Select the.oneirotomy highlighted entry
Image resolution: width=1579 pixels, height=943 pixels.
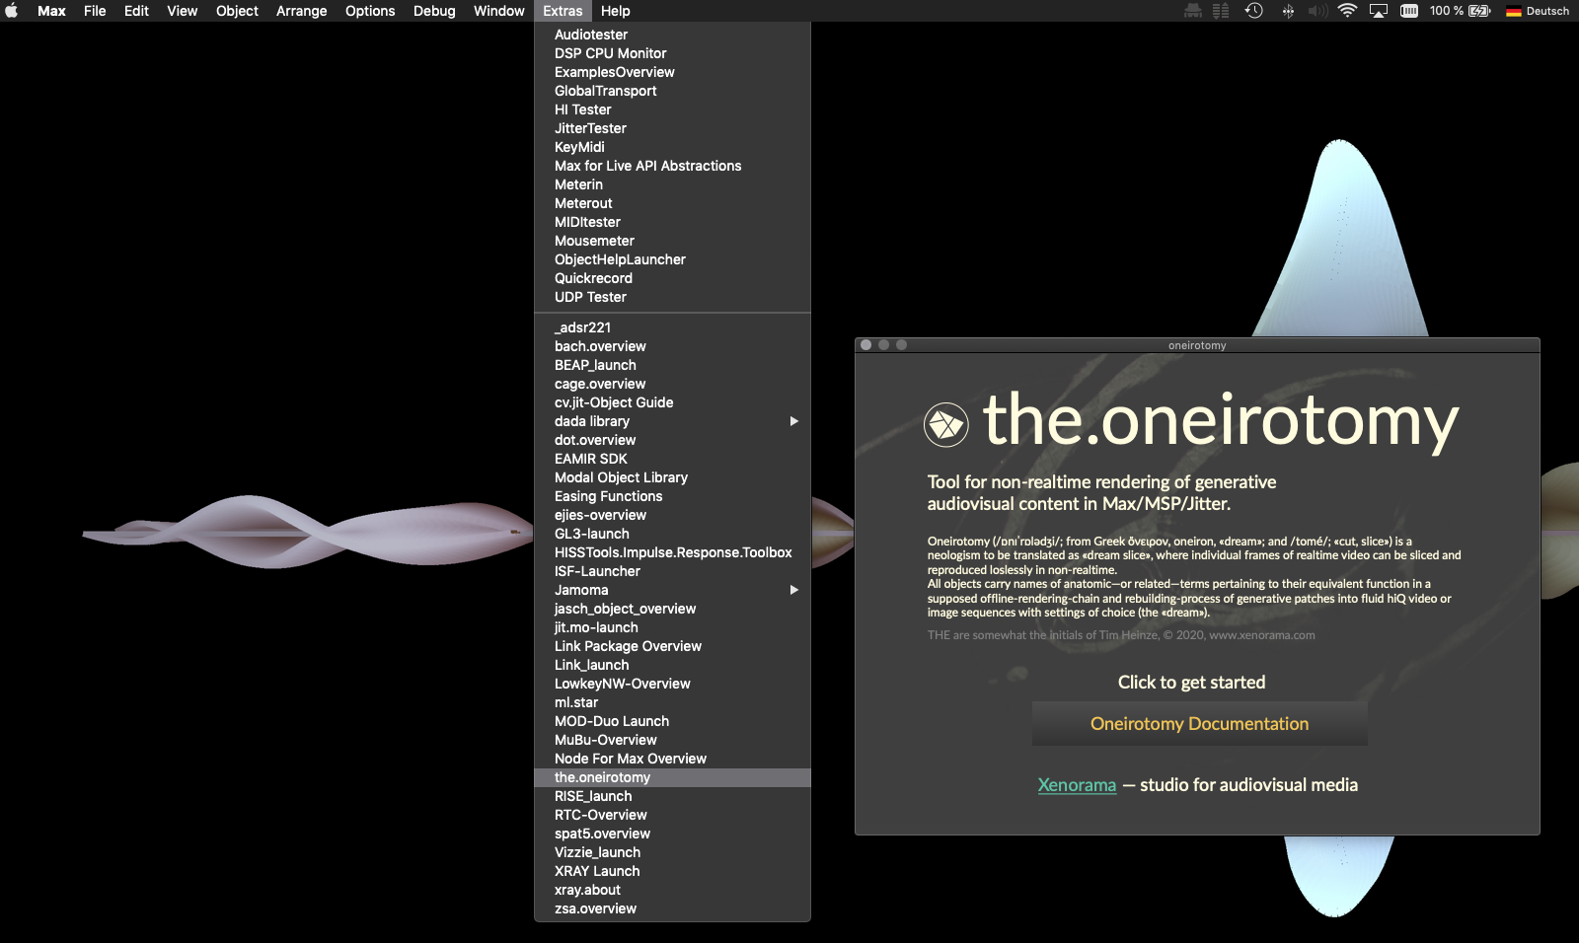pyautogui.click(x=672, y=777)
